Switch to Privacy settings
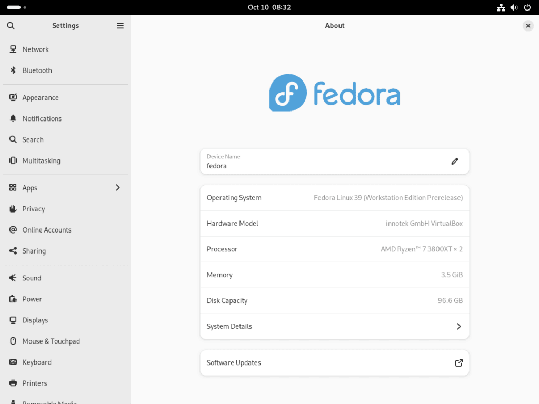This screenshot has width=539, height=404. [34, 209]
